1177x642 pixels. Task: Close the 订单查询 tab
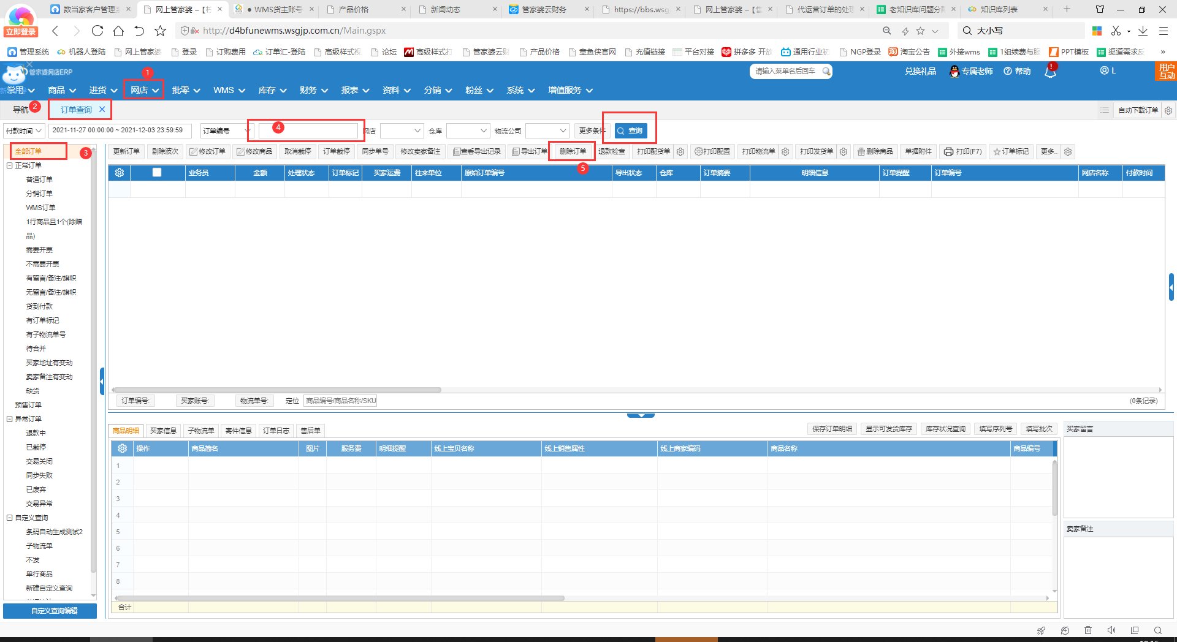102,109
